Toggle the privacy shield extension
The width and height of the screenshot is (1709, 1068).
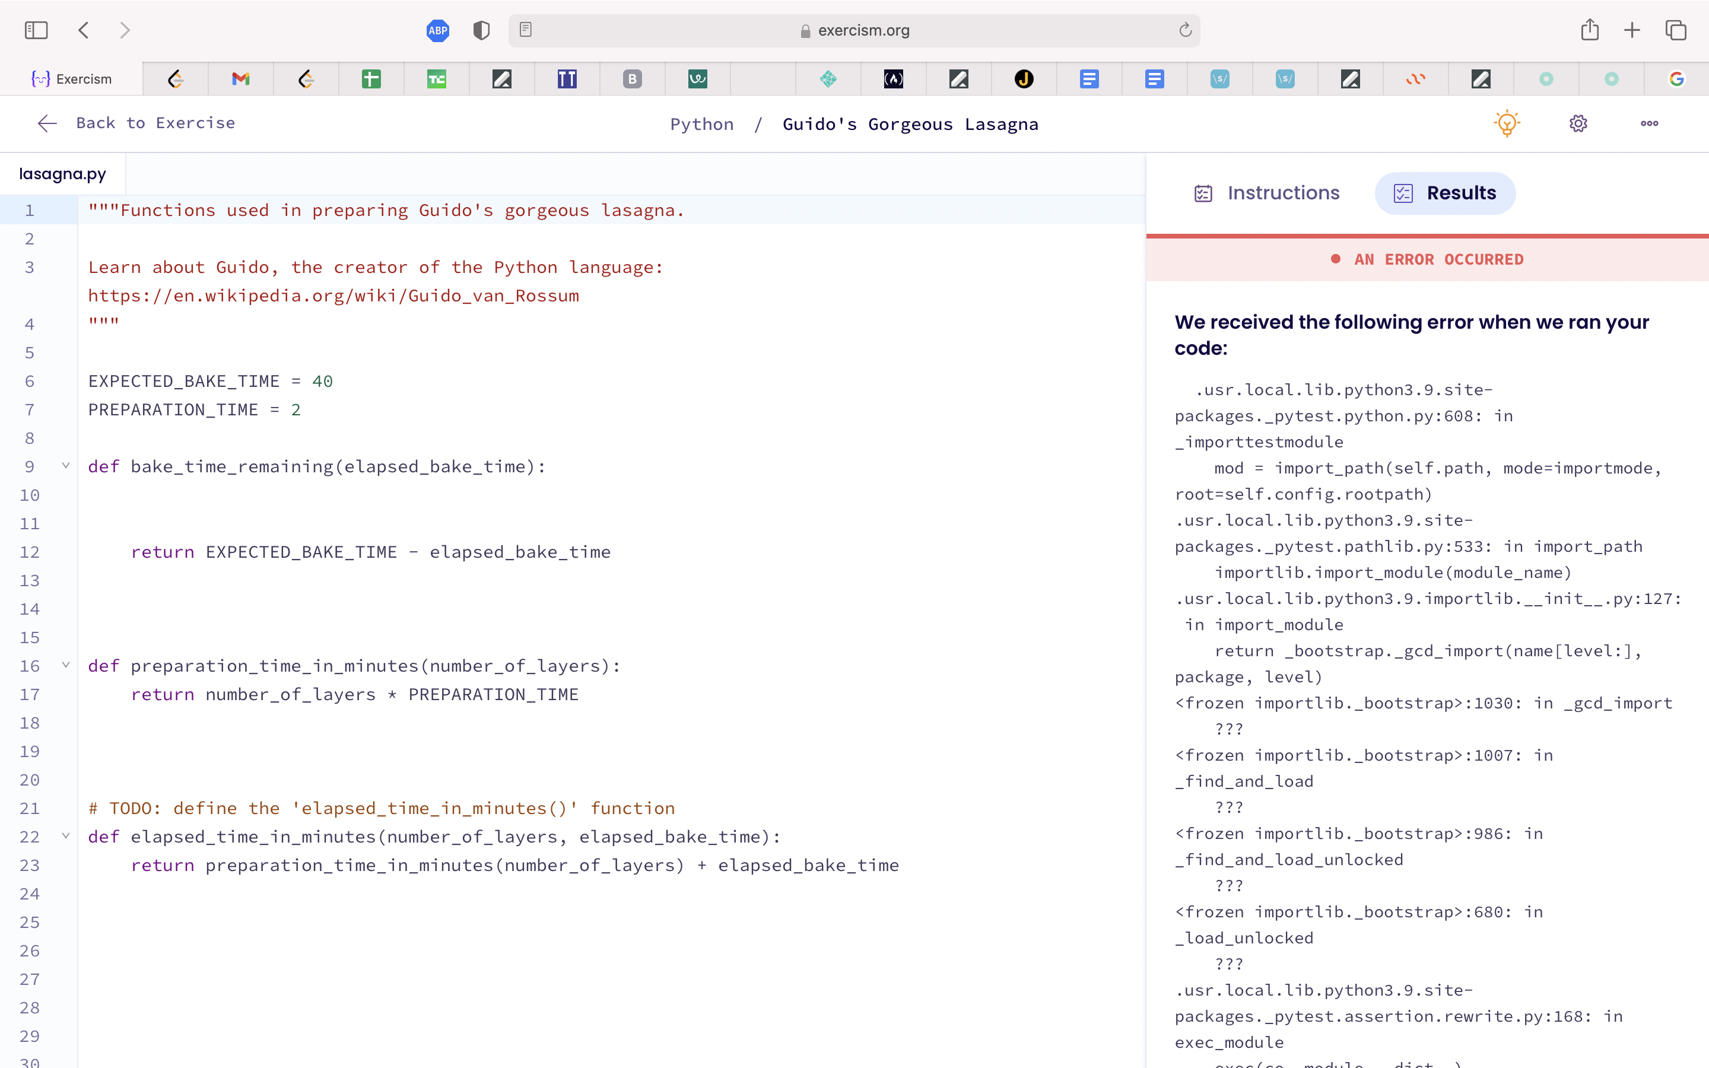481,30
